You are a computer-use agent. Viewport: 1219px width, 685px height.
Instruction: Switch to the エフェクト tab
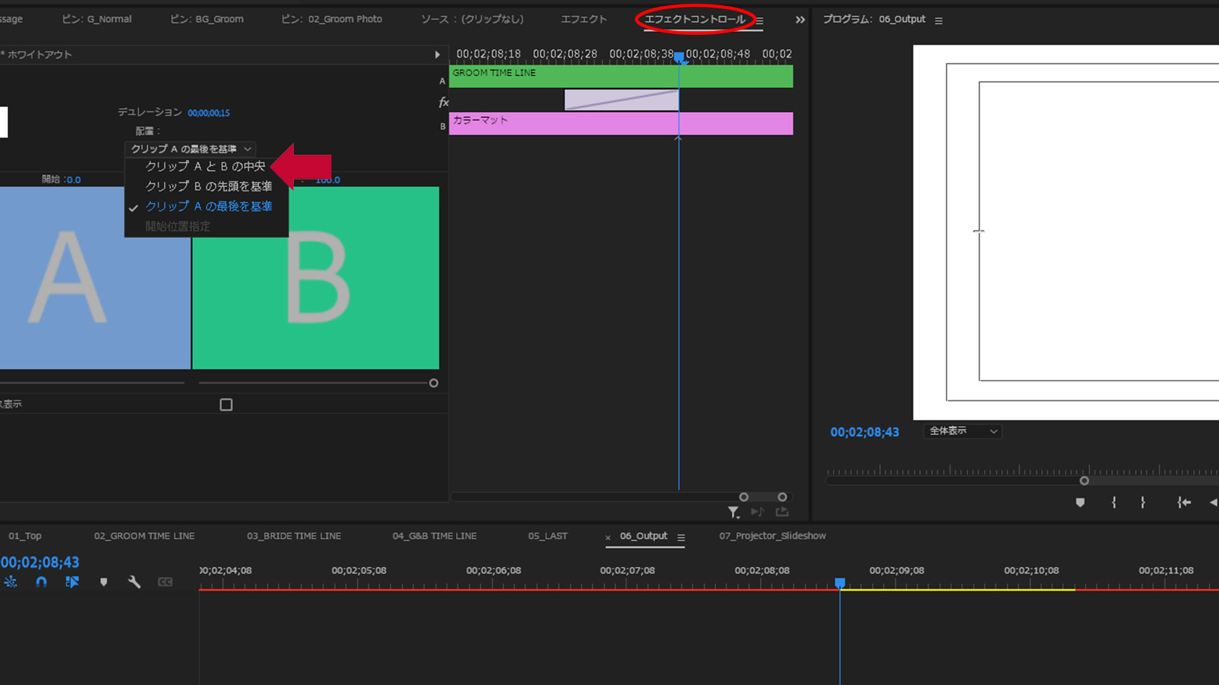pyautogui.click(x=584, y=19)
